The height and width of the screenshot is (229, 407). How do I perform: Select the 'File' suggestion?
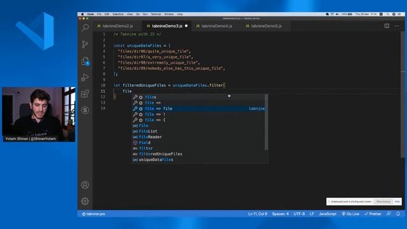pyautogui.click(x=199, y=126)
